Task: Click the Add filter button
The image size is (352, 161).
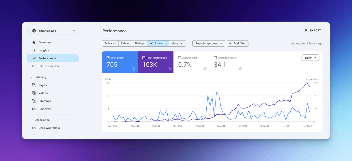Action: coord(238,43)
